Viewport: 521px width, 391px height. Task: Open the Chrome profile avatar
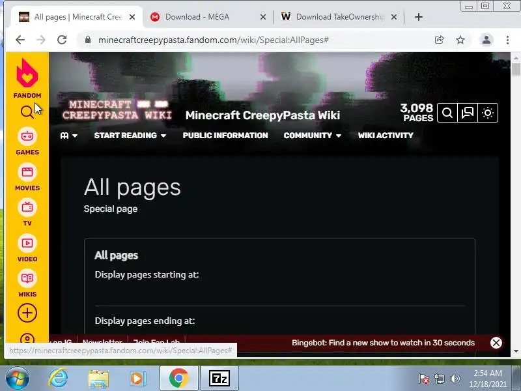tap(486, 40)
